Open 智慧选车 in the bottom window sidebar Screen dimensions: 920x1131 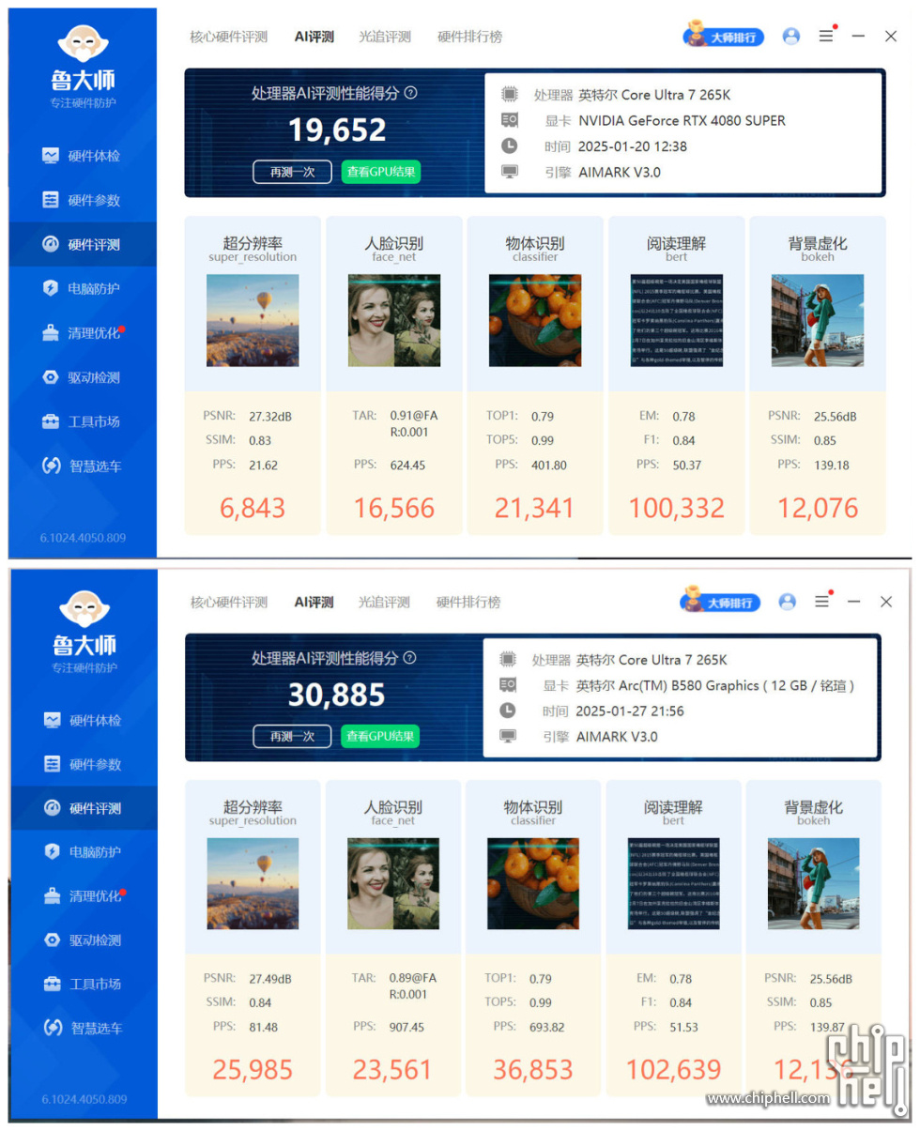[84, 1028]
